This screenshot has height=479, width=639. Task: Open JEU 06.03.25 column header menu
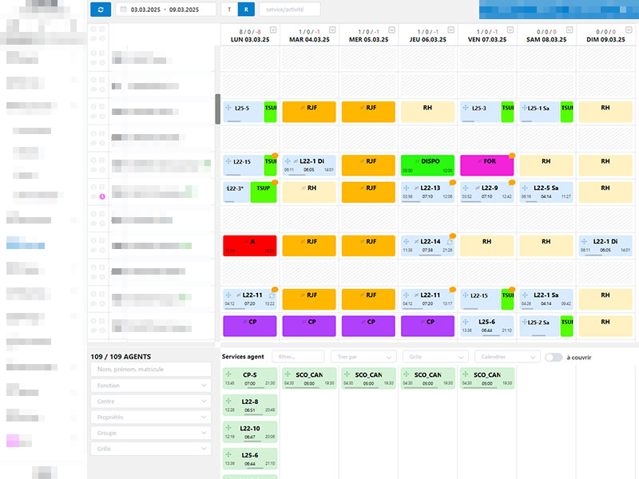tap(451, 30)
